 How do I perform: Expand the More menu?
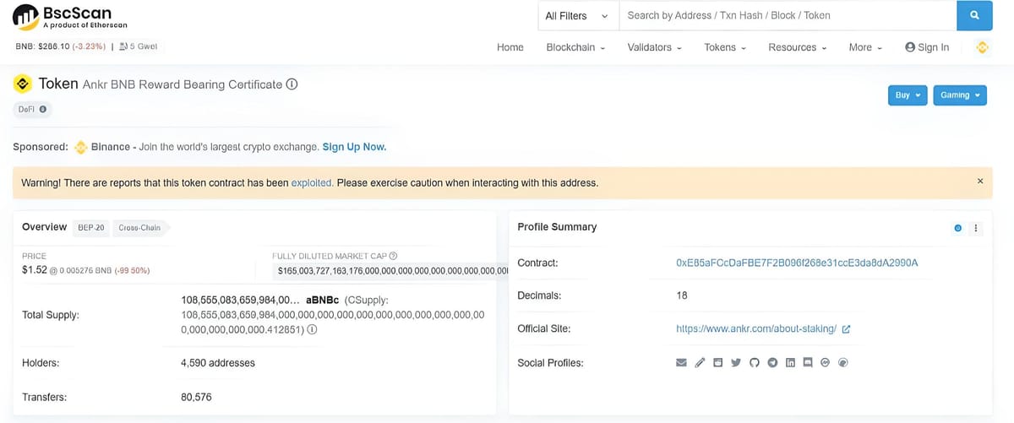pyautogui.click(x=865, y=47)
